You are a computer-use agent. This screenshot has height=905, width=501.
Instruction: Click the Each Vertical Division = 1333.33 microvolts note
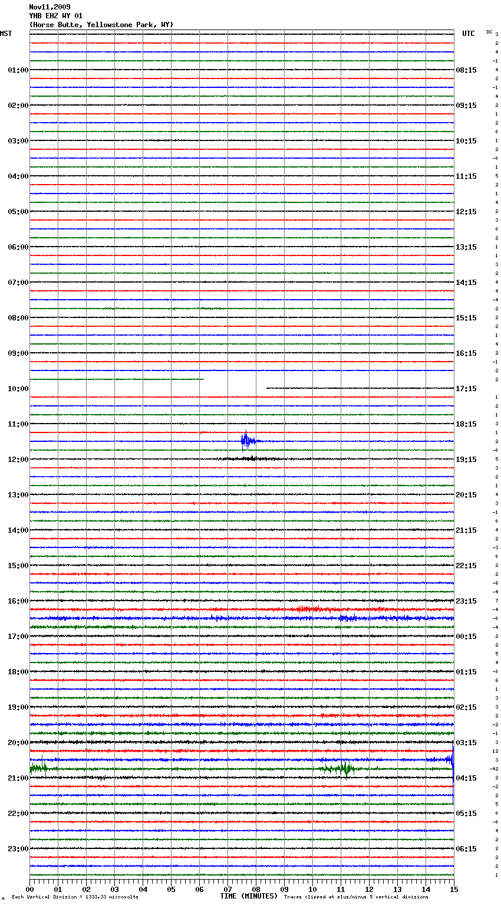75,897
